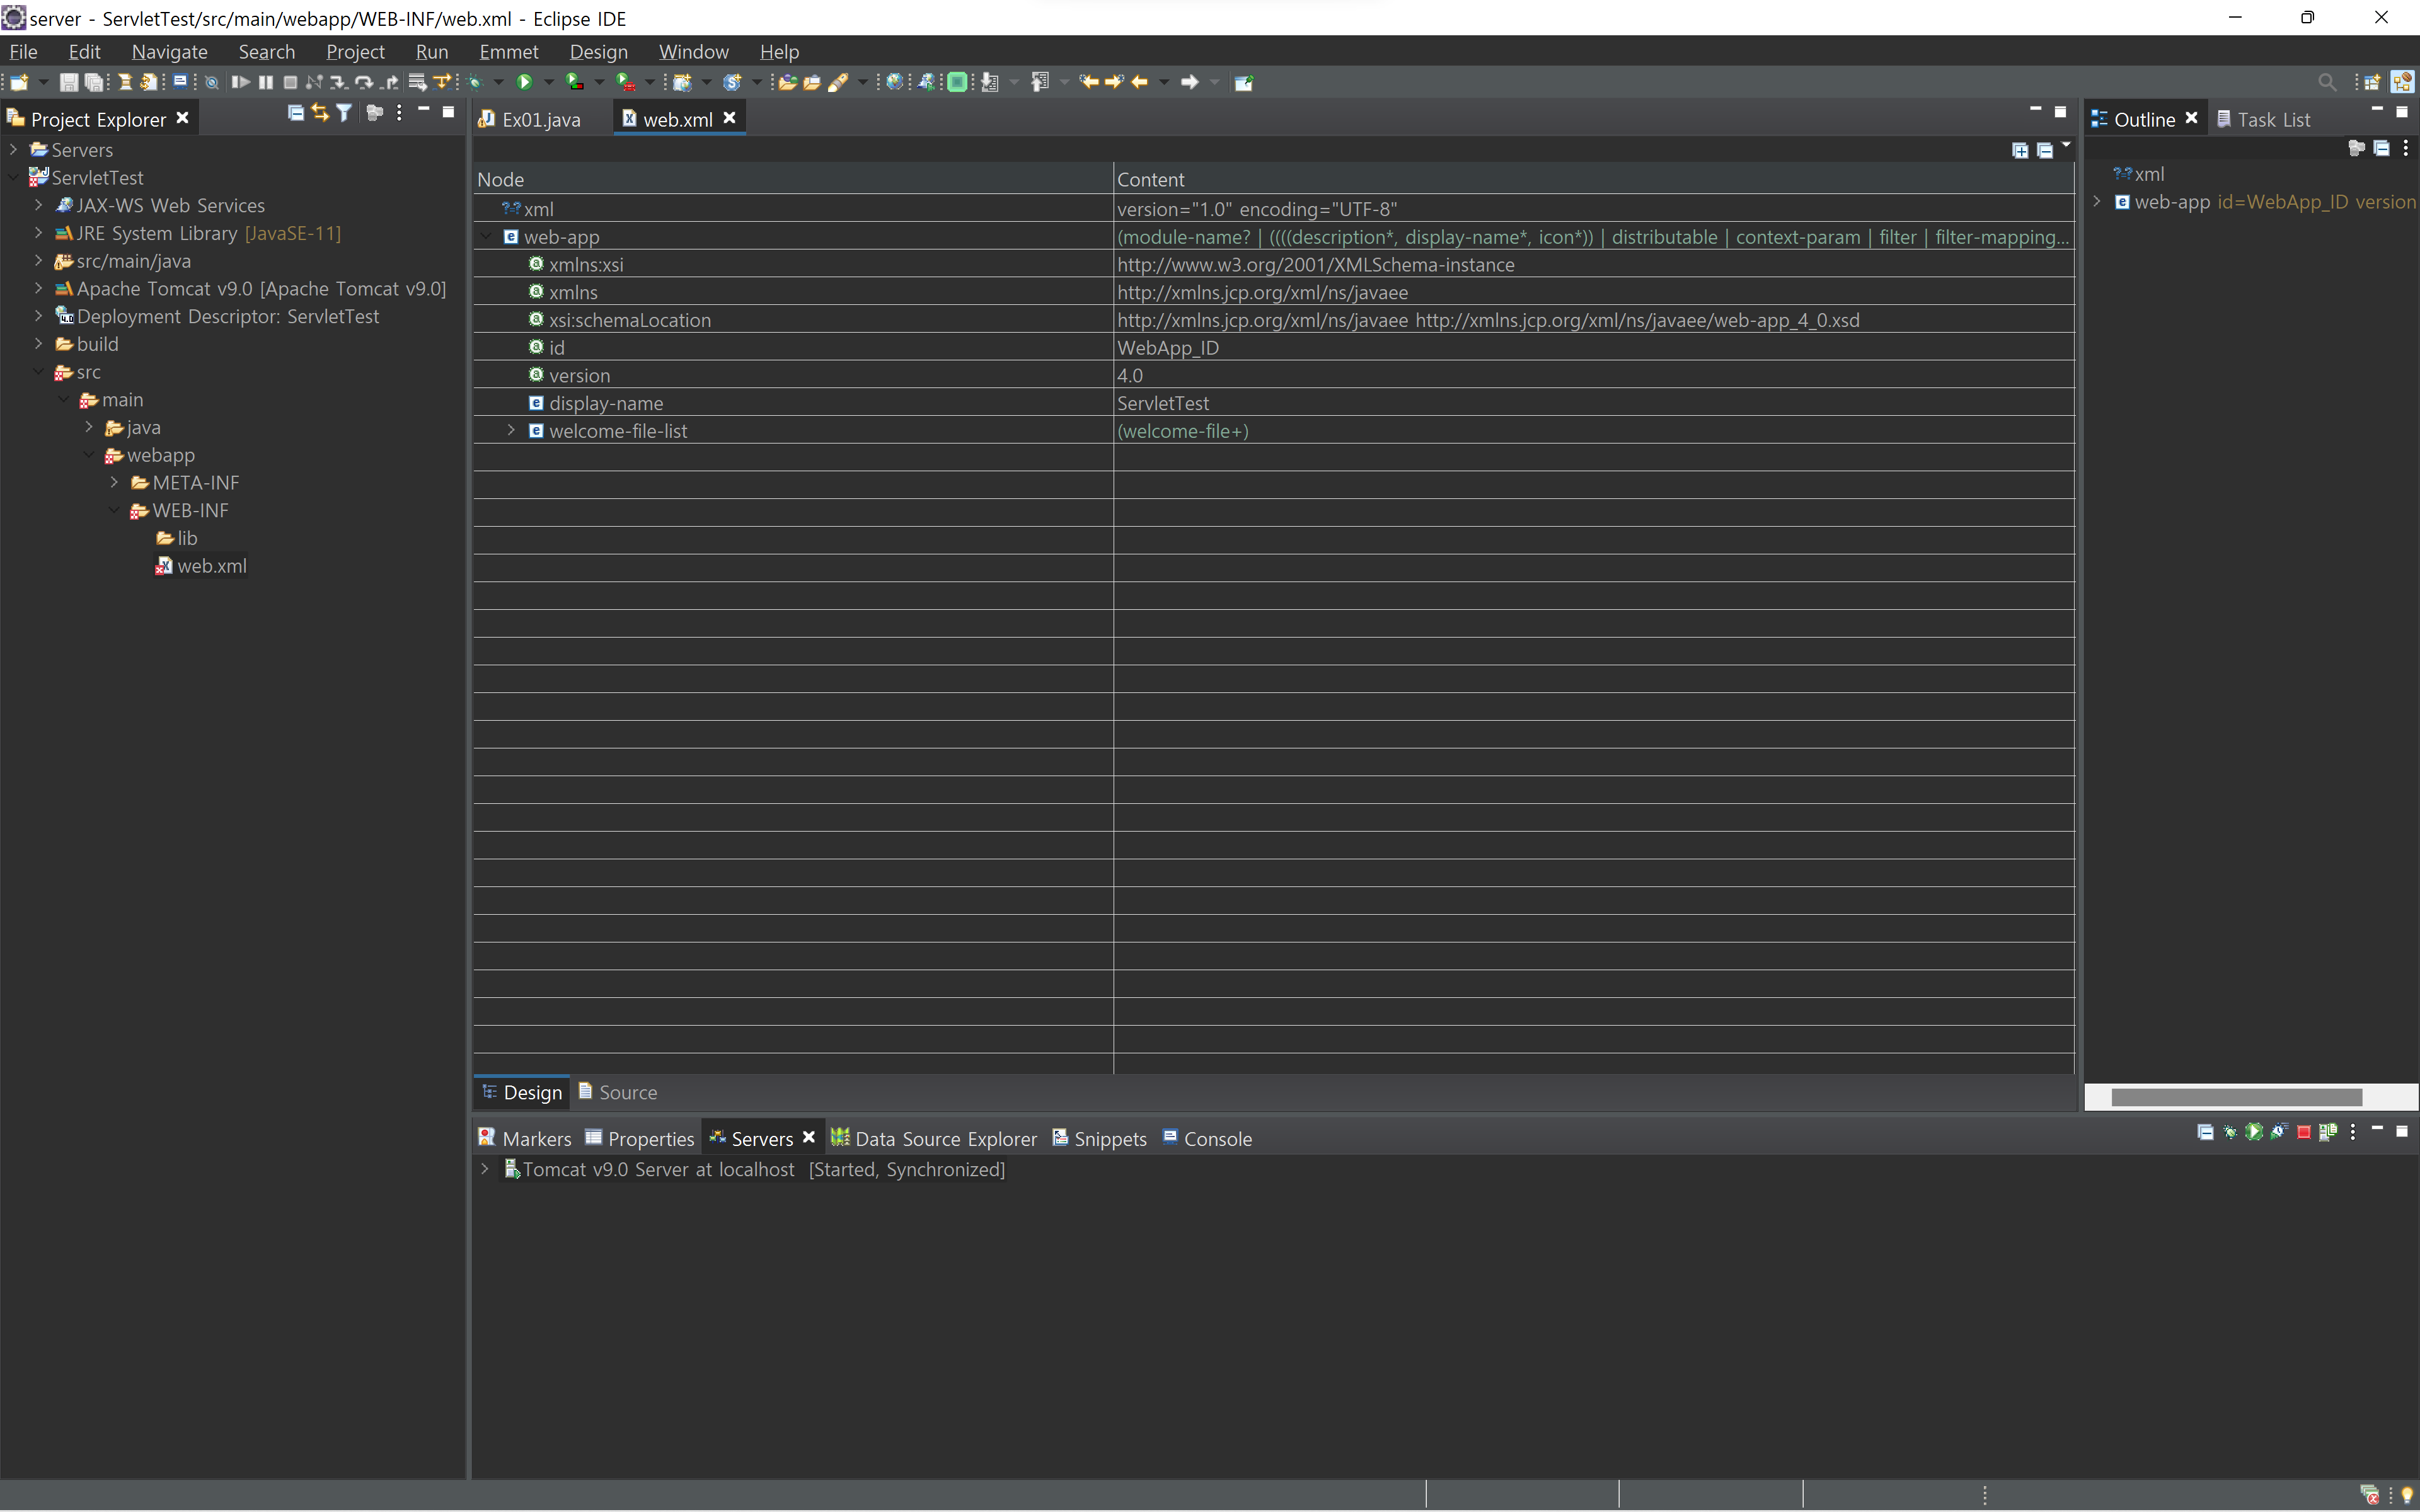
Task: Toggle Link with Editor in Project Explorer
Action: pyautogui.click(x=320, y=113)
